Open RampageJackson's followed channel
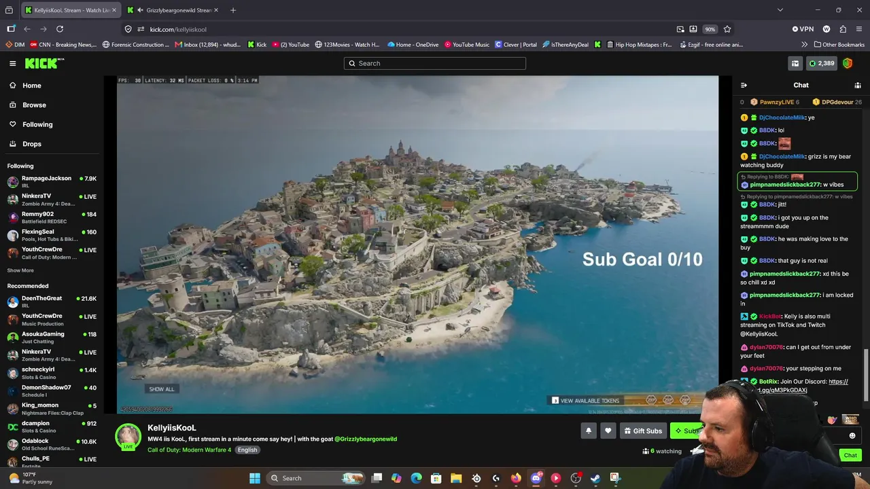The height and width of the screenshot is (489, 870). (x=52, y=182)
